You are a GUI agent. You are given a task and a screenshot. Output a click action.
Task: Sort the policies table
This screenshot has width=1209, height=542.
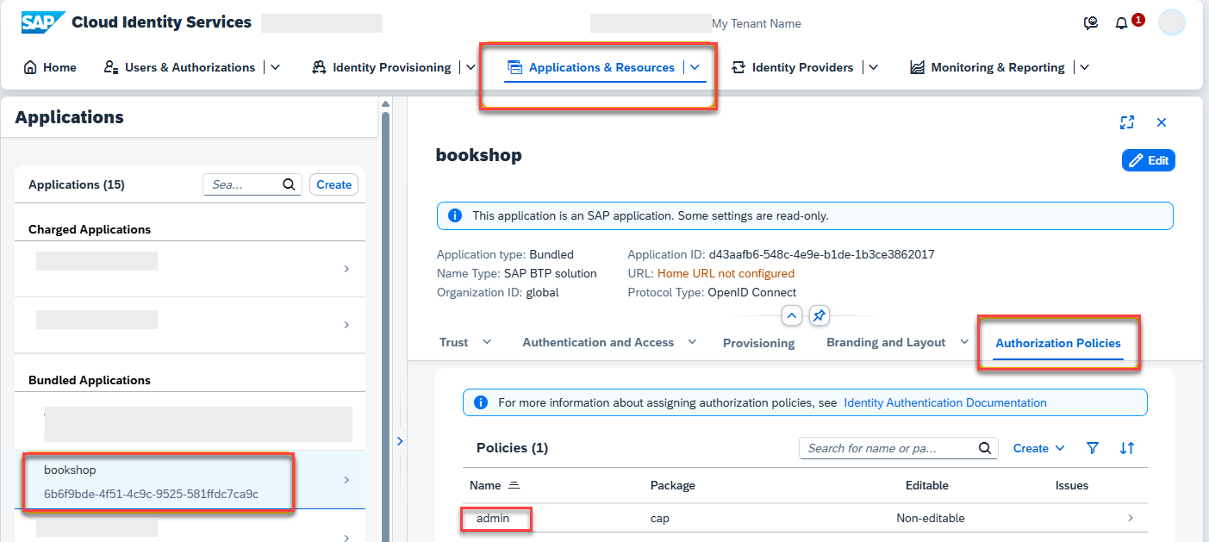(x=1127, y=448)
